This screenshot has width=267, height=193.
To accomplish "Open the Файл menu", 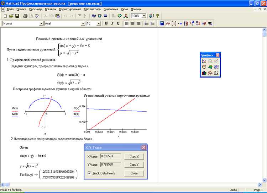I will [10, 9].
